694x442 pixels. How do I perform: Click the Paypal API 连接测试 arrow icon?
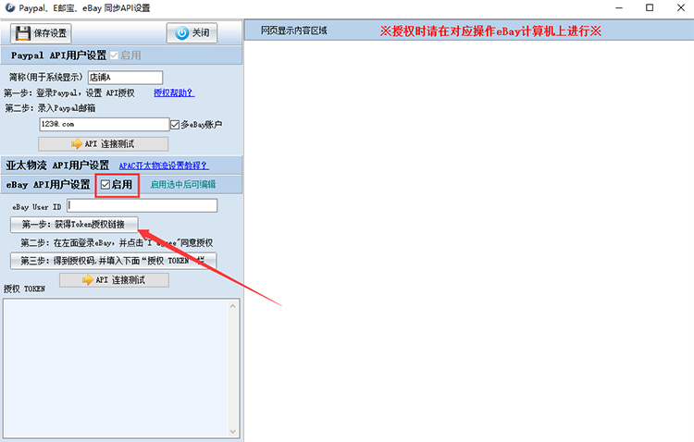[77, 144]
